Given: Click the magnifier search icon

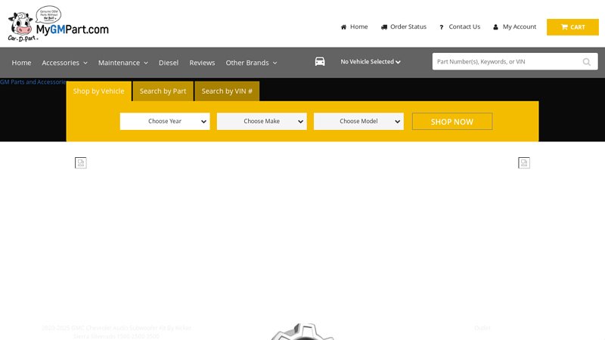Looking at the screenshot, I should coord(587,62).
